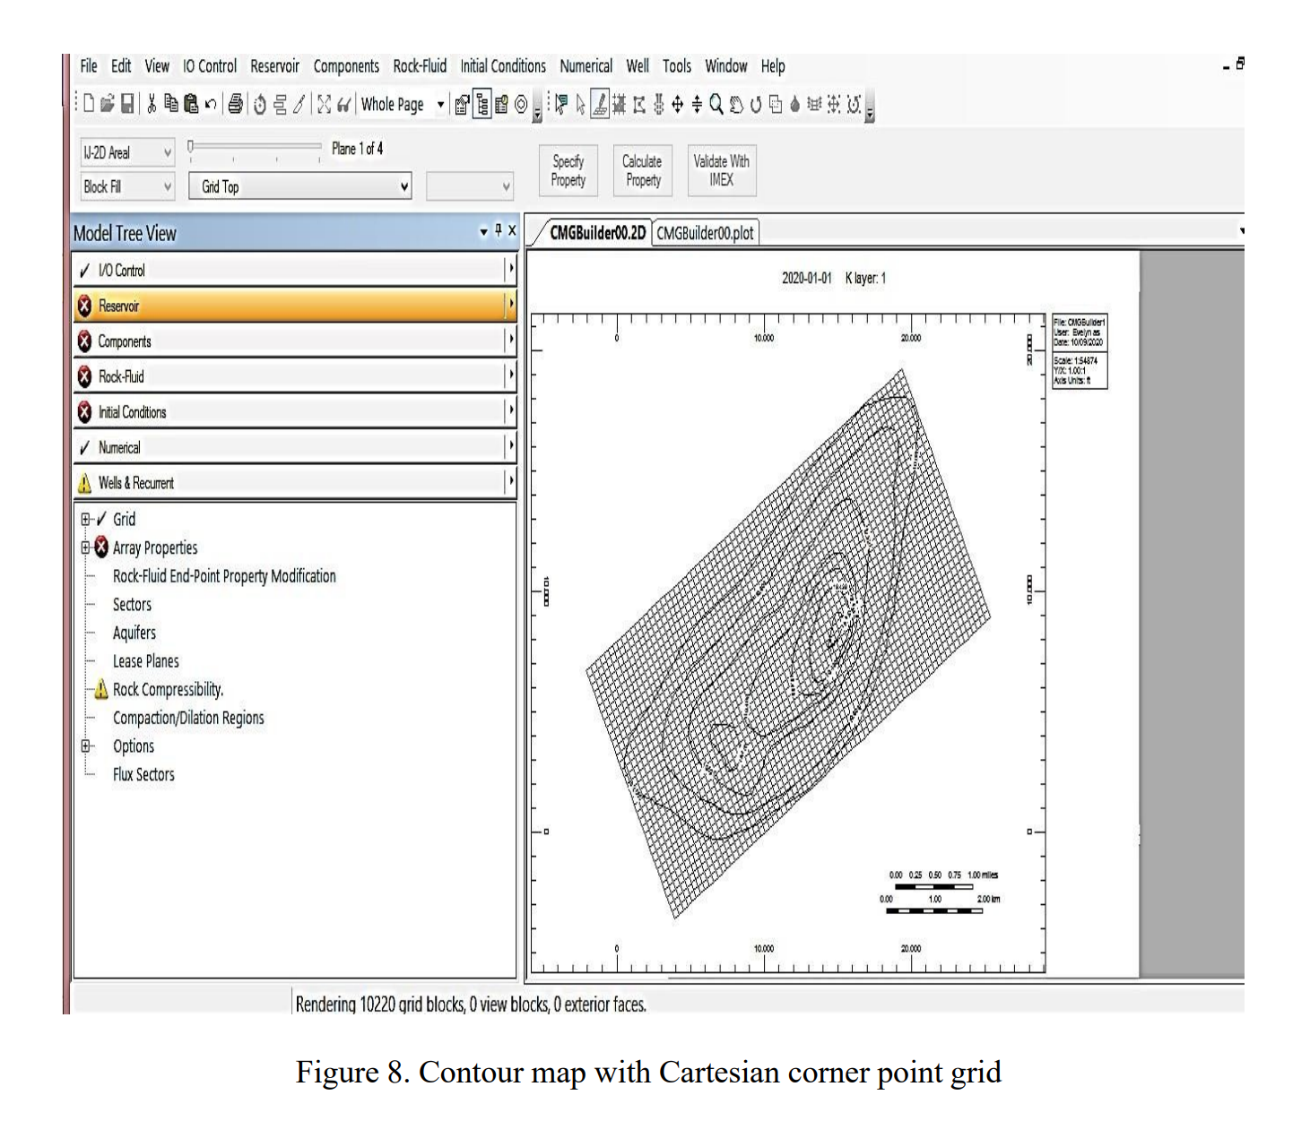
Task: Toggle the highlighted edit grid pencil tool
Action: pos(599,105)
